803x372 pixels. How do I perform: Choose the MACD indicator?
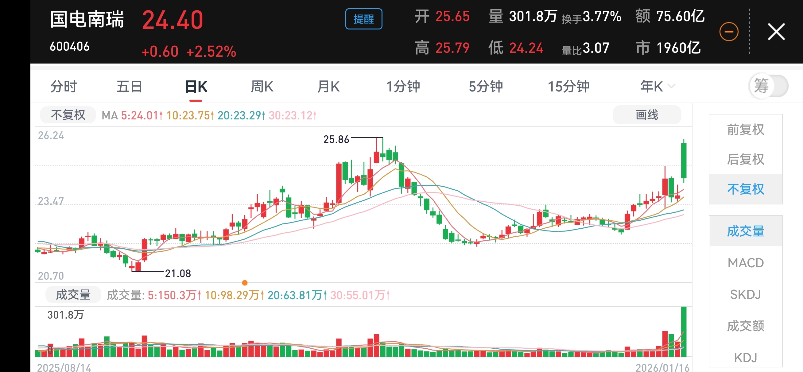pyautogui.click(x=745, y=263)
